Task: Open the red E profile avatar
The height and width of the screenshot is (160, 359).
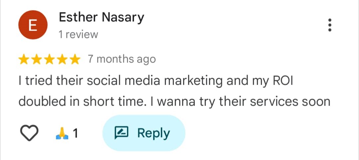Action: (x=33, y=26)
